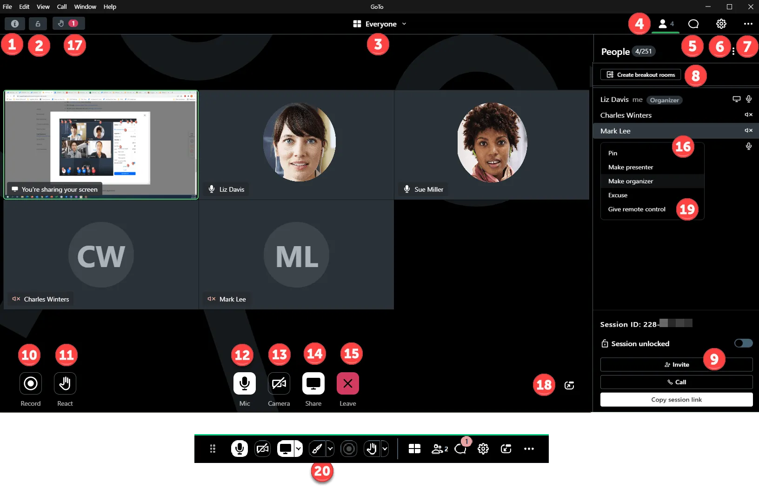Unmute Charles Winters in People list

point(748,115)
